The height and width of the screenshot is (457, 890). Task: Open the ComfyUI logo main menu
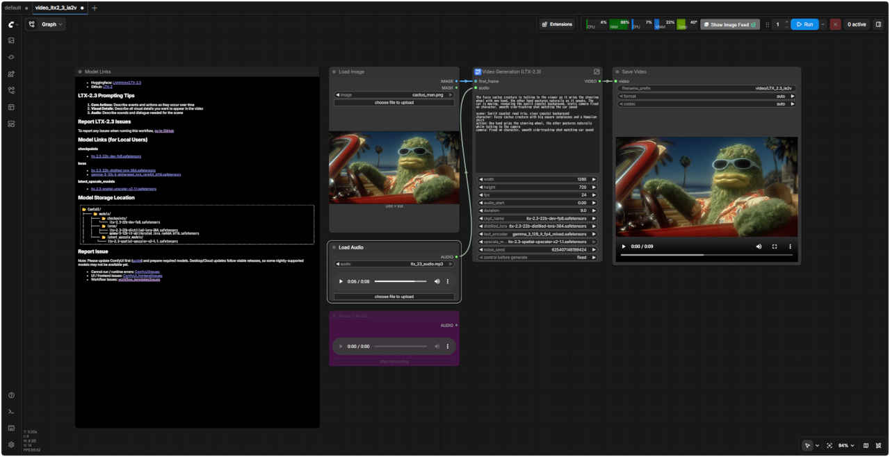12,24
